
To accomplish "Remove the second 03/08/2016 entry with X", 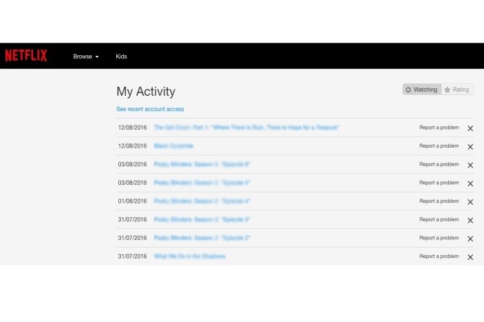I will (x=470, y=183).
